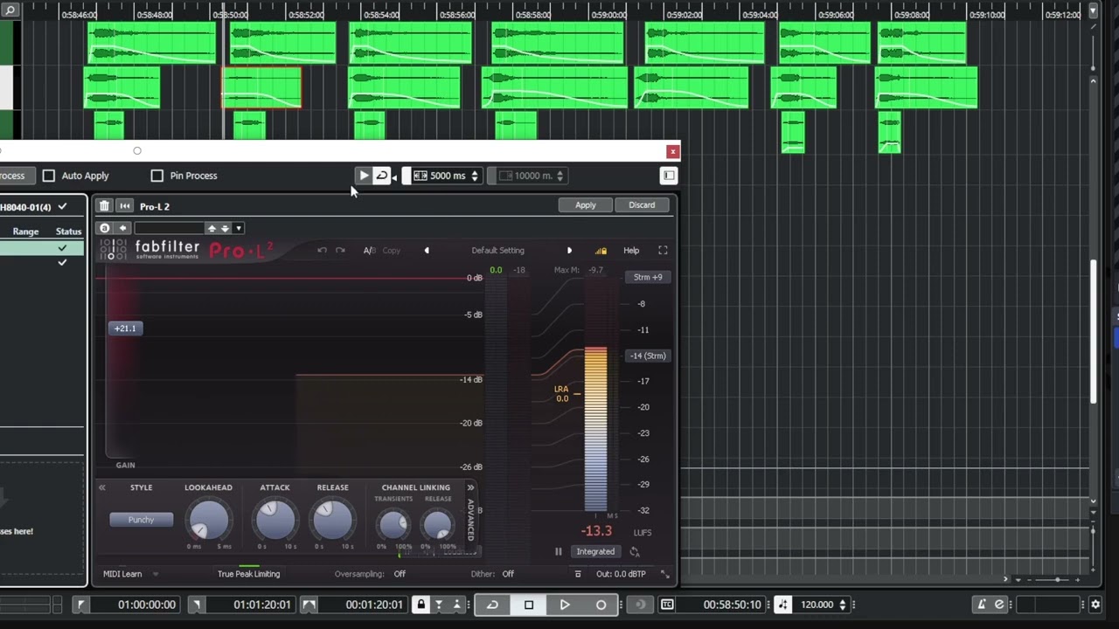1119x629 pixels.
Task: Open the Integrated loudness mode selector
Action: pos(595,551)
